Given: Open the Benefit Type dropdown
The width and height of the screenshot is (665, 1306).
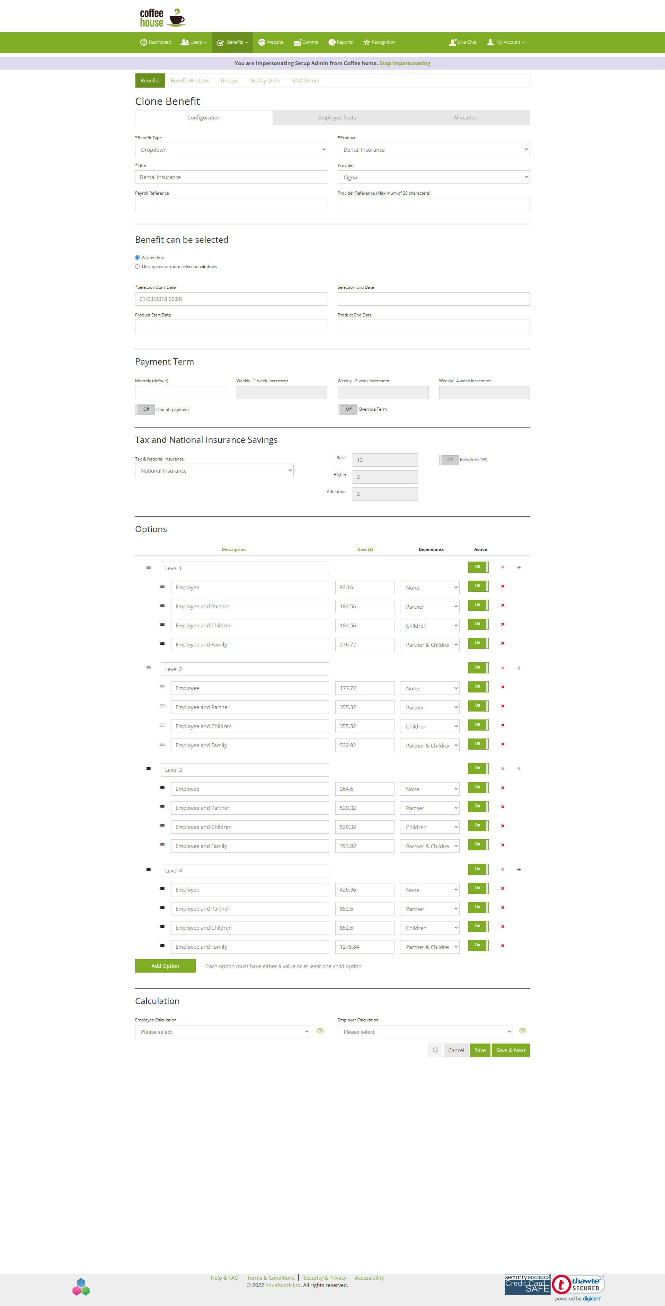Looking at the screenshot, I should tap(231, 150).
